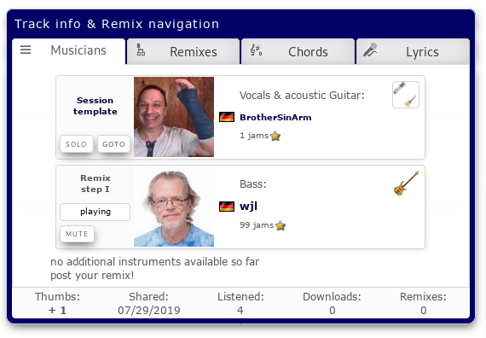
Task: Mute the Remix step I bass track
Action: [x=77, y=234]
